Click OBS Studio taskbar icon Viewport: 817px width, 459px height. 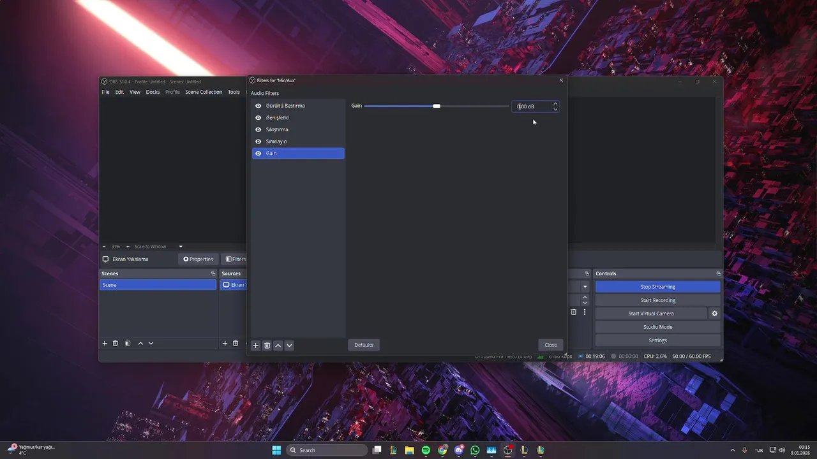[508, 450]
